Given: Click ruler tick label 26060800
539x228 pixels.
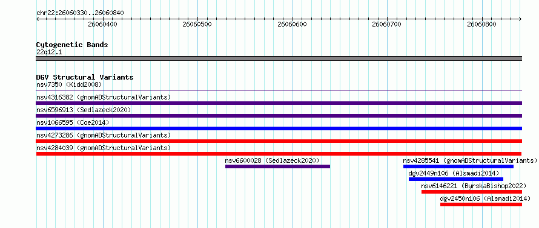Looking at the screenshot, I should coord(481,24).
